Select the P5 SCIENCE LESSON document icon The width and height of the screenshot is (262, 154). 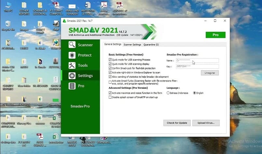click(x=88, y=141)
